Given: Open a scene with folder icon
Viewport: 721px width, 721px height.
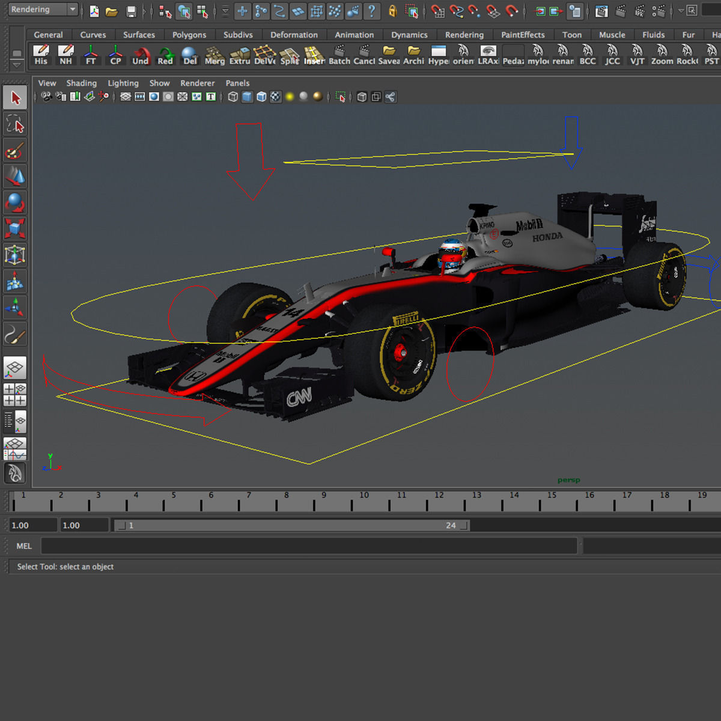Looking at the screenshot, I should pos(112,11).
